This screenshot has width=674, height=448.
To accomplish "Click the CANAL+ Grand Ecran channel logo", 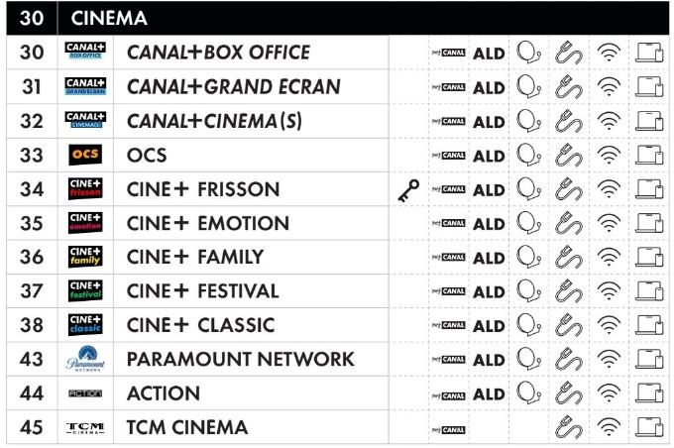I will 85,86.
